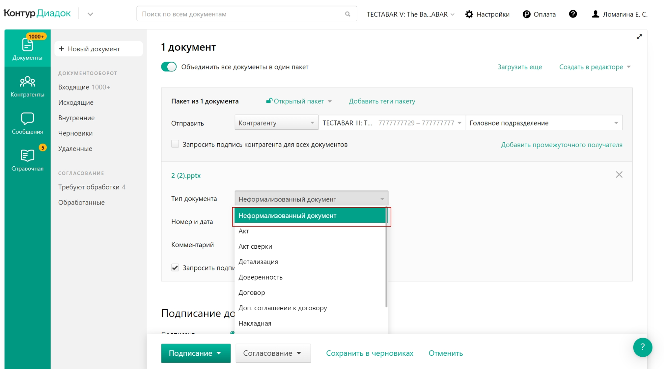The width and height of the screenshot is (664, 369).
Task: Click the Настройки gear icon
Action: (469, 14)
